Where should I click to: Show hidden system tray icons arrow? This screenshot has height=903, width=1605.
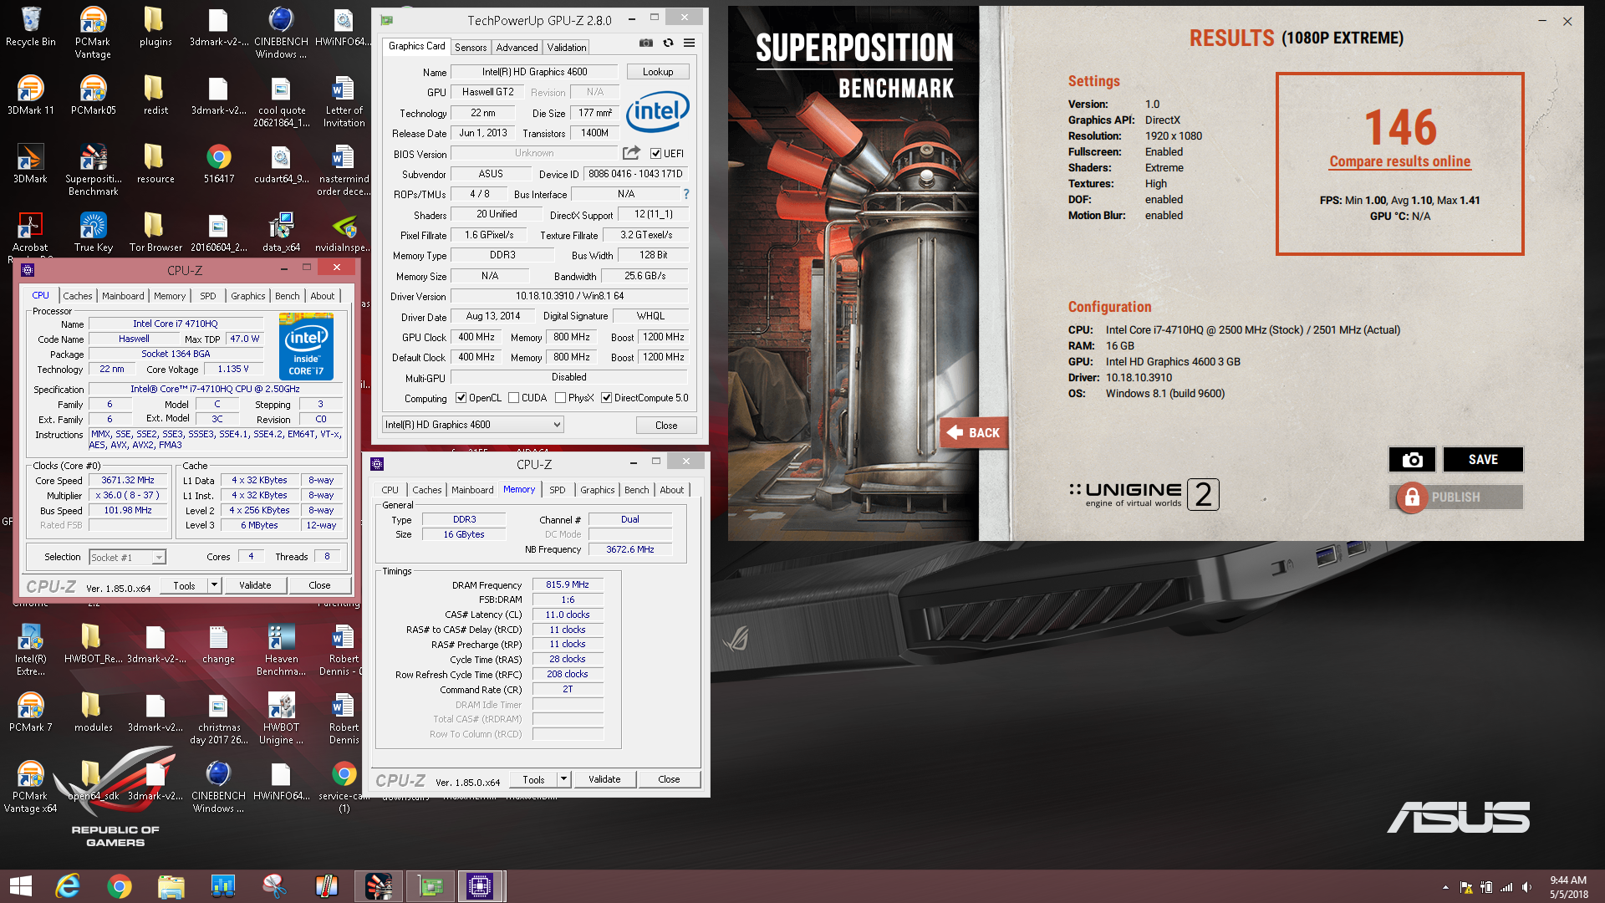click(x=1445, y=887)
